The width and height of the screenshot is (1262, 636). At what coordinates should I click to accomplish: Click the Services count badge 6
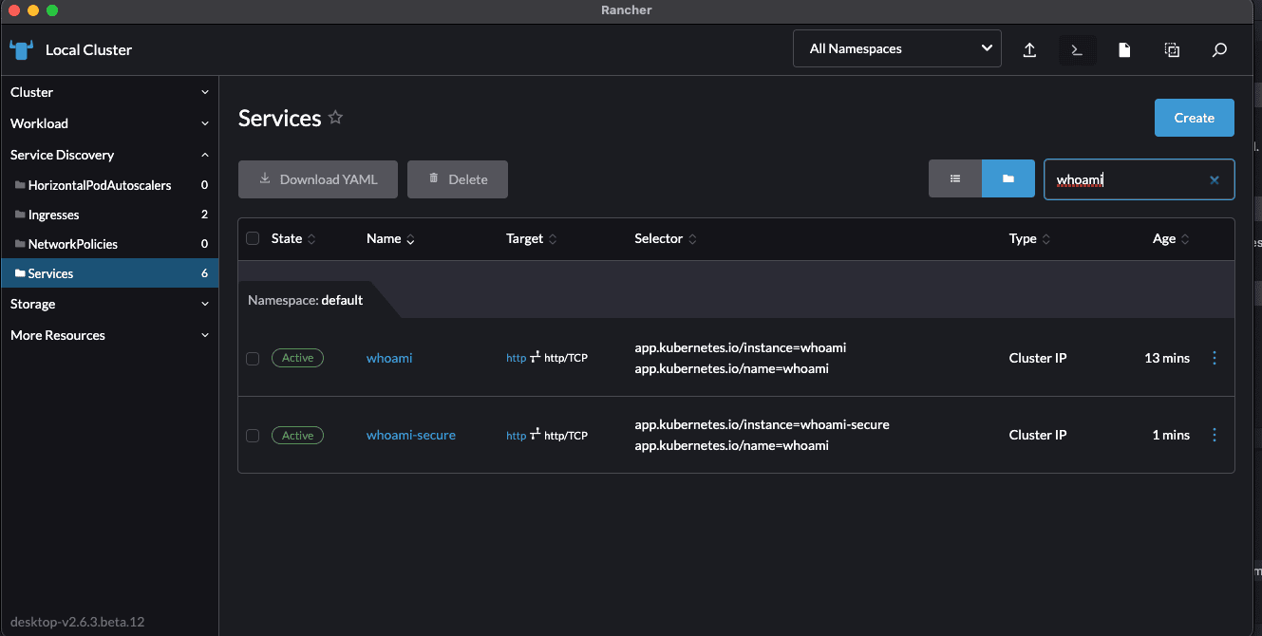click(x=204, y=273)
